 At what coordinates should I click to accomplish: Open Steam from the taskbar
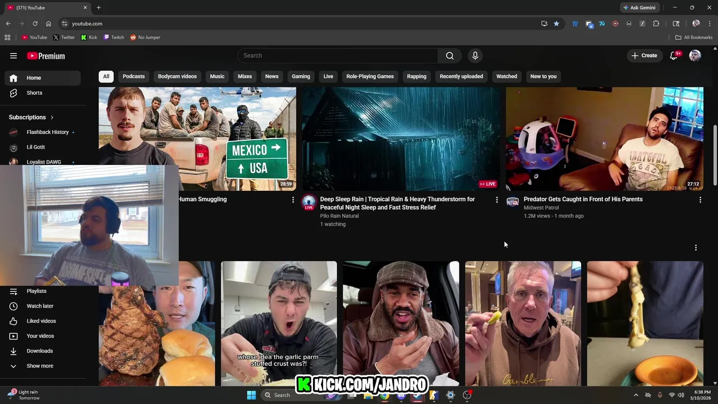point(417,395)
